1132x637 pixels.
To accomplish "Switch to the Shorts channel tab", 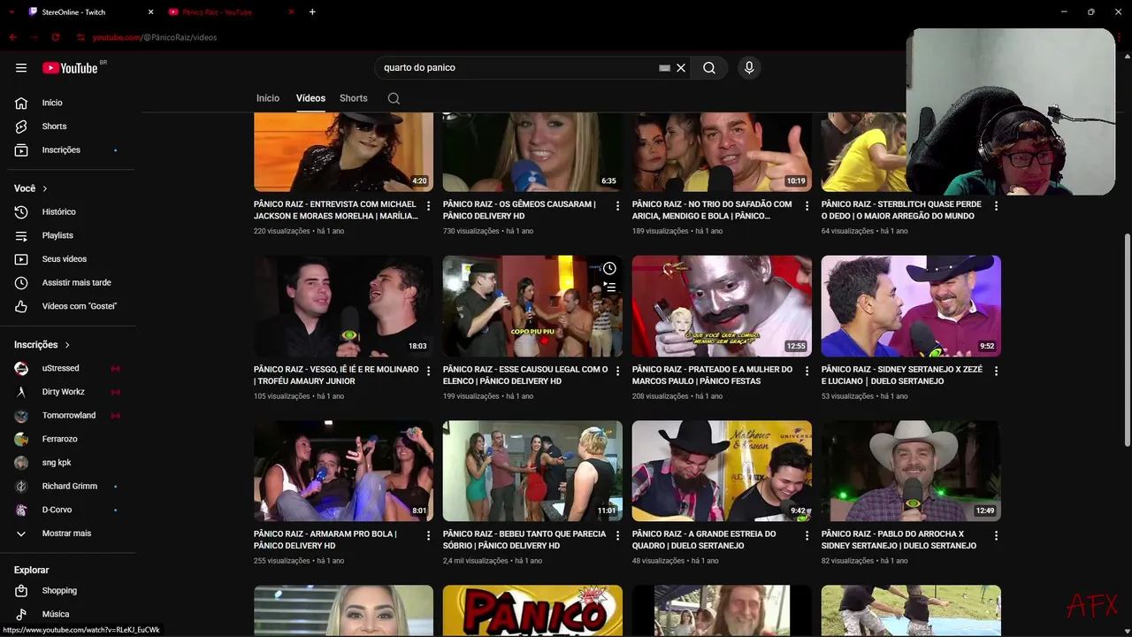I will point(354,98).
